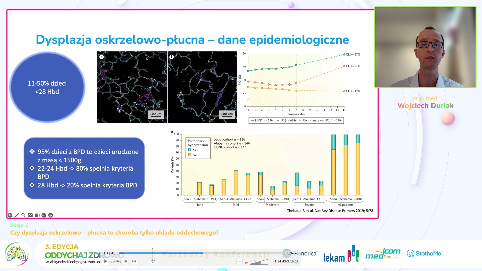Advance to the next slide arrow
Viewport: 482px width, 271px height.
[x=51, y=215]
